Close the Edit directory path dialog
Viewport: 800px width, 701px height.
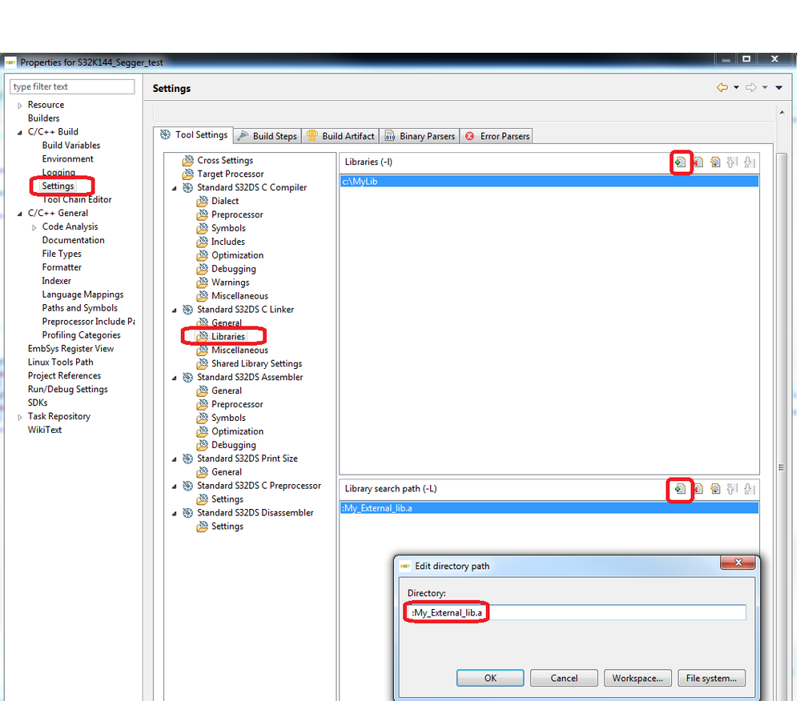(738, 563)
